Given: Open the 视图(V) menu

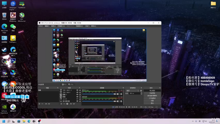Looking at the screenshot, I should (53, 26).
